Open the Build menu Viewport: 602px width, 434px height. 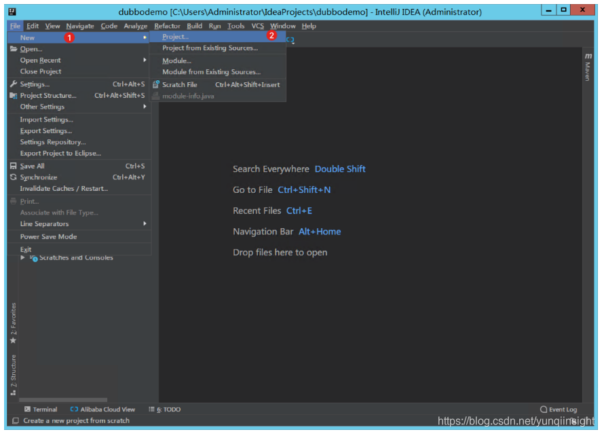194,26
